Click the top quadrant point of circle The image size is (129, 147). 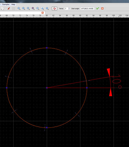point(47,48)
